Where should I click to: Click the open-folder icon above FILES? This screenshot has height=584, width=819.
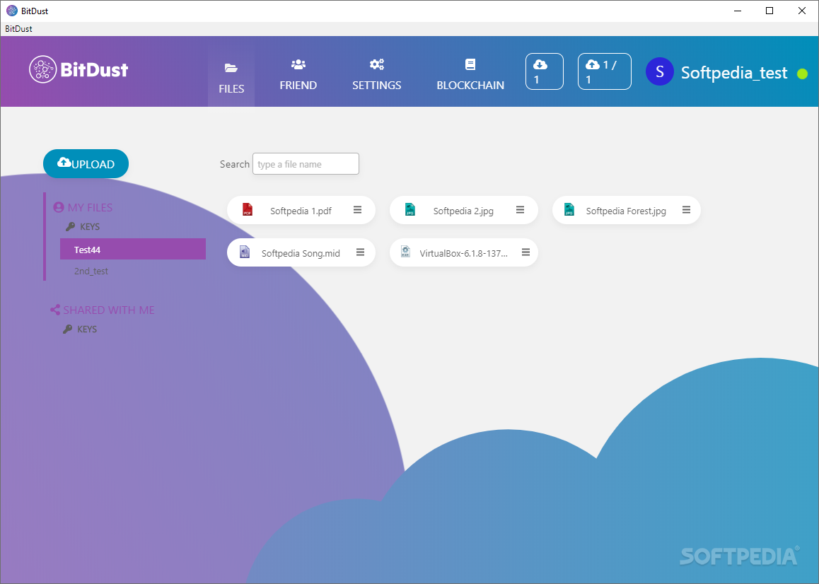click(231, 68)
